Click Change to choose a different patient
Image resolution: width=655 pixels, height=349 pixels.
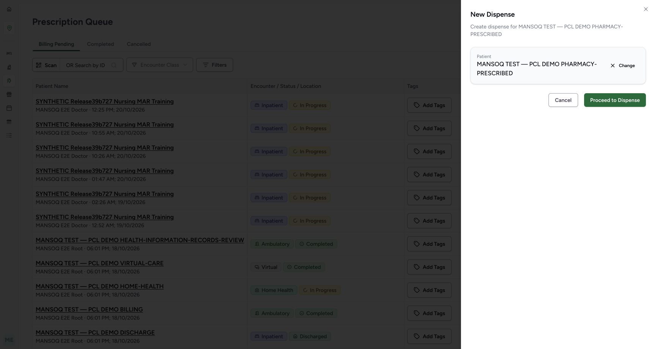coord(622,66)
